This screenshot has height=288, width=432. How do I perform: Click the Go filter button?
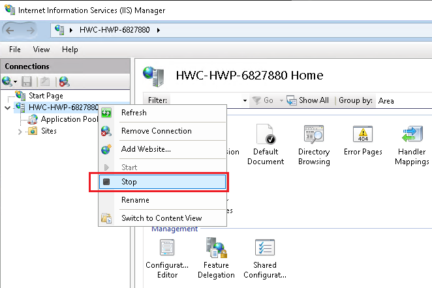coord(263,100)
